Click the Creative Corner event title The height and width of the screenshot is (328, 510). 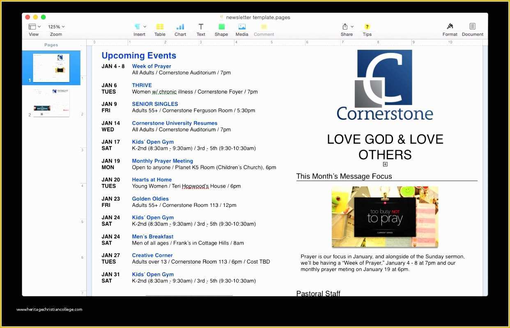click(x=152, y=255)
